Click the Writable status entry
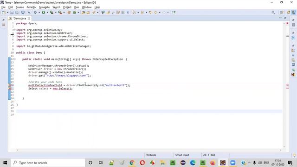 click(x=151, y=155)
